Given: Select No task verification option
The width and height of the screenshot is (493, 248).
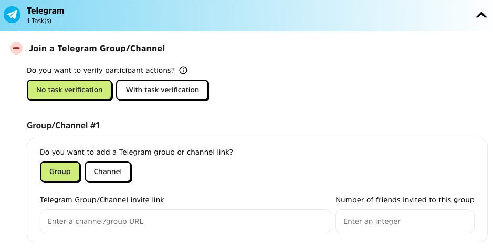Looking at the screenshot, I should pos(69,90).
